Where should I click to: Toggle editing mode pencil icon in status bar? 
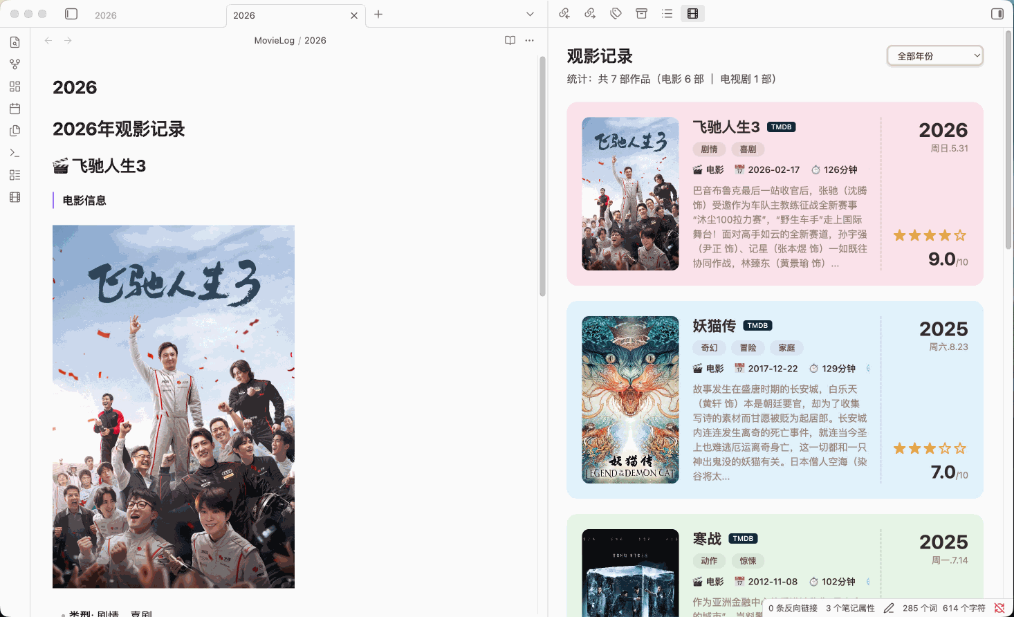(x=889, y=609)
